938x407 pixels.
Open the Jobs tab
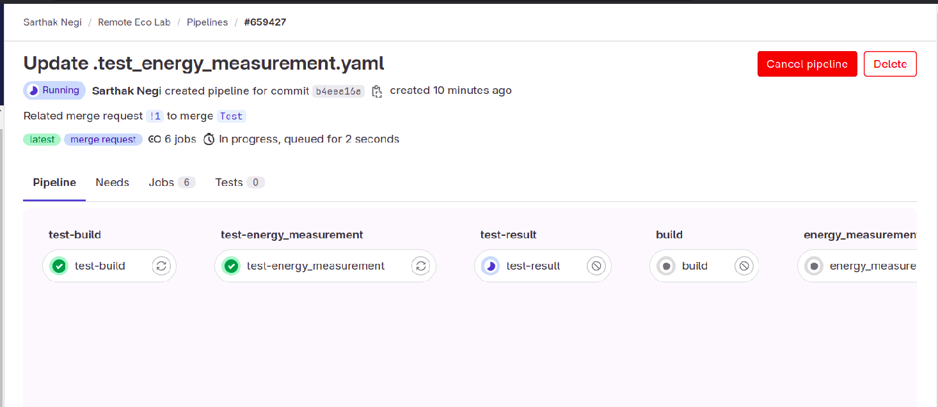point(171,183)
